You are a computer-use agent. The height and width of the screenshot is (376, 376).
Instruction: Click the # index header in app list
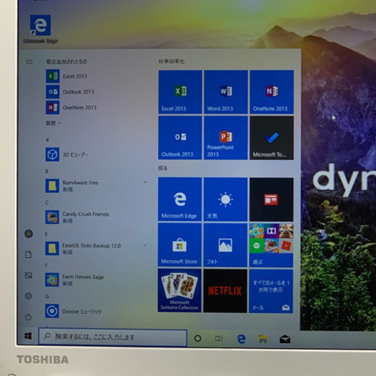(47, 140)
